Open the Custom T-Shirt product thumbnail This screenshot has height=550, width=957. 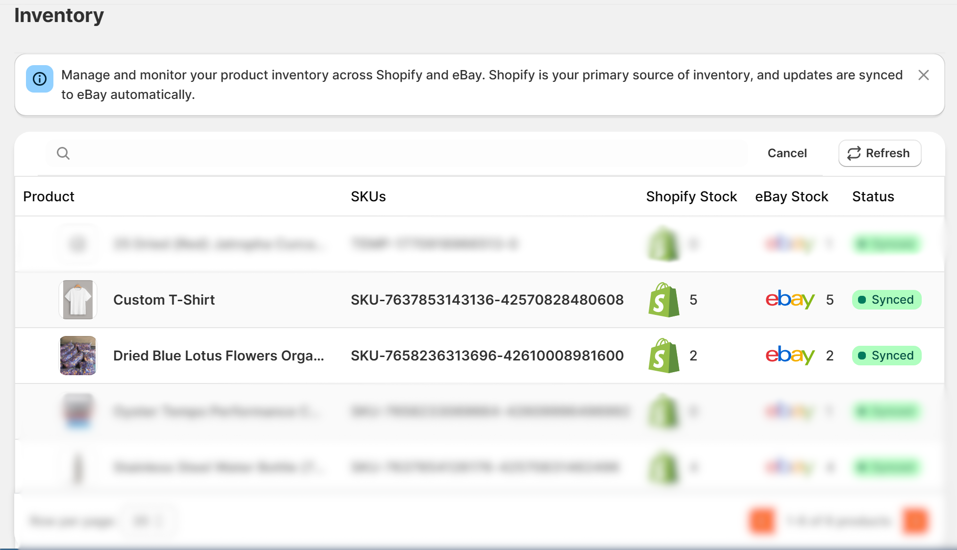pyautogui.click(x=78, y=300)
